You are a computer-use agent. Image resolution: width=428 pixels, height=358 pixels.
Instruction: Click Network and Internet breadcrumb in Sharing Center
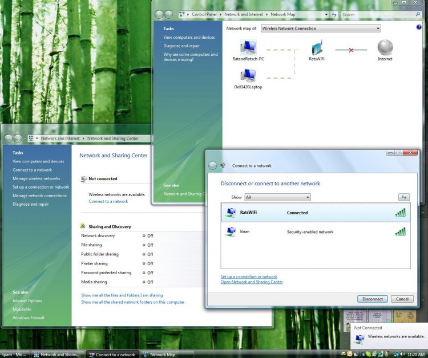(60, 139)
